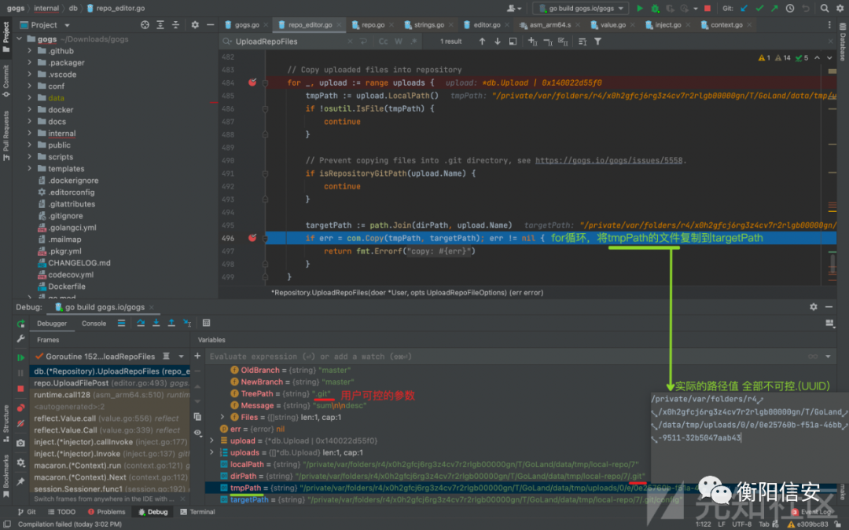
Task: Expand the uploads variable node
Action: (212, 452)
